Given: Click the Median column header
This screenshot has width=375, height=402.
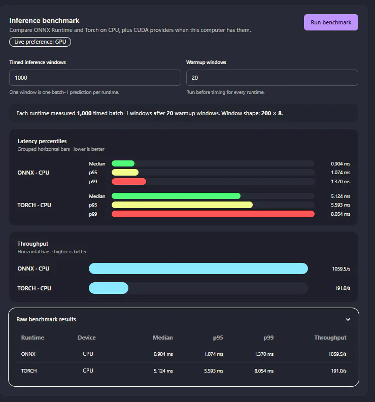Looking at the screenshot, I should tap(163, 338).
